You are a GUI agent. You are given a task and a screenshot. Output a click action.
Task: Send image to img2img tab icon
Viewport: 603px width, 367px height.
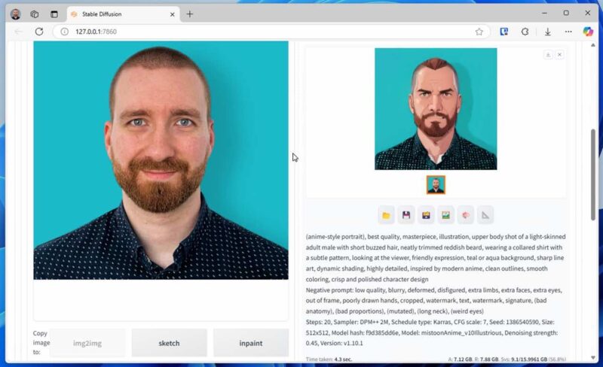coord(446,215)
